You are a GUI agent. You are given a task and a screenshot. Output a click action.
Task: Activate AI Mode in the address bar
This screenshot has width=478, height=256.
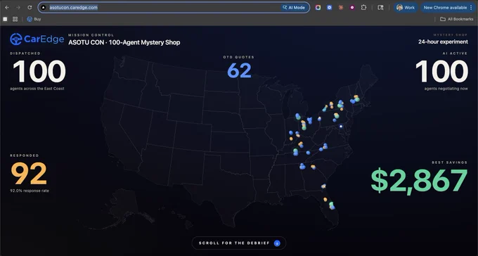click(x=294, y=7)
